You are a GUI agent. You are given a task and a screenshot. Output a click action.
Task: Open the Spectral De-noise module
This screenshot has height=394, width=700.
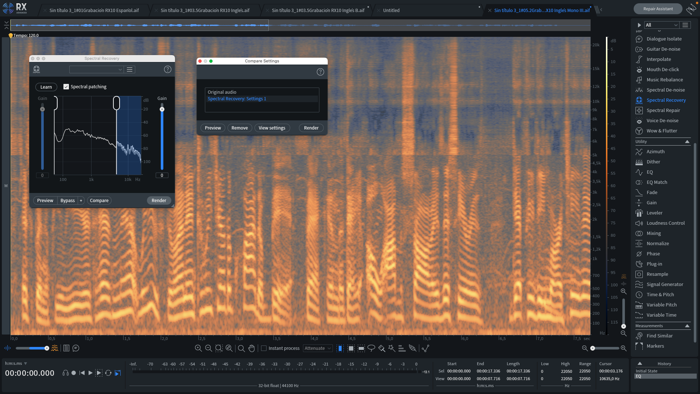pos(665,90)
